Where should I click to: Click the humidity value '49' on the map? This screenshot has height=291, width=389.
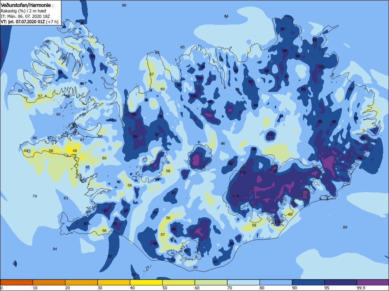[26, 151]
